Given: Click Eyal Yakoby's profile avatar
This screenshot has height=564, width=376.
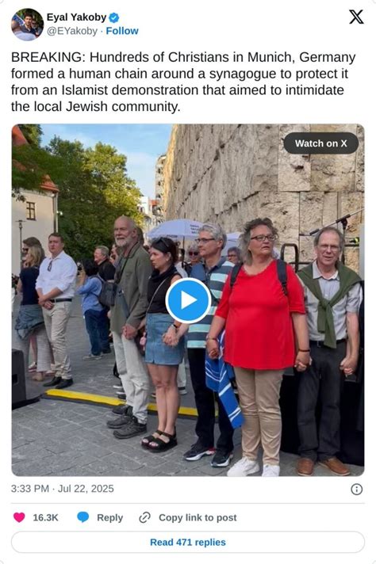Looking at the screenshot, I should pos(27,25).
